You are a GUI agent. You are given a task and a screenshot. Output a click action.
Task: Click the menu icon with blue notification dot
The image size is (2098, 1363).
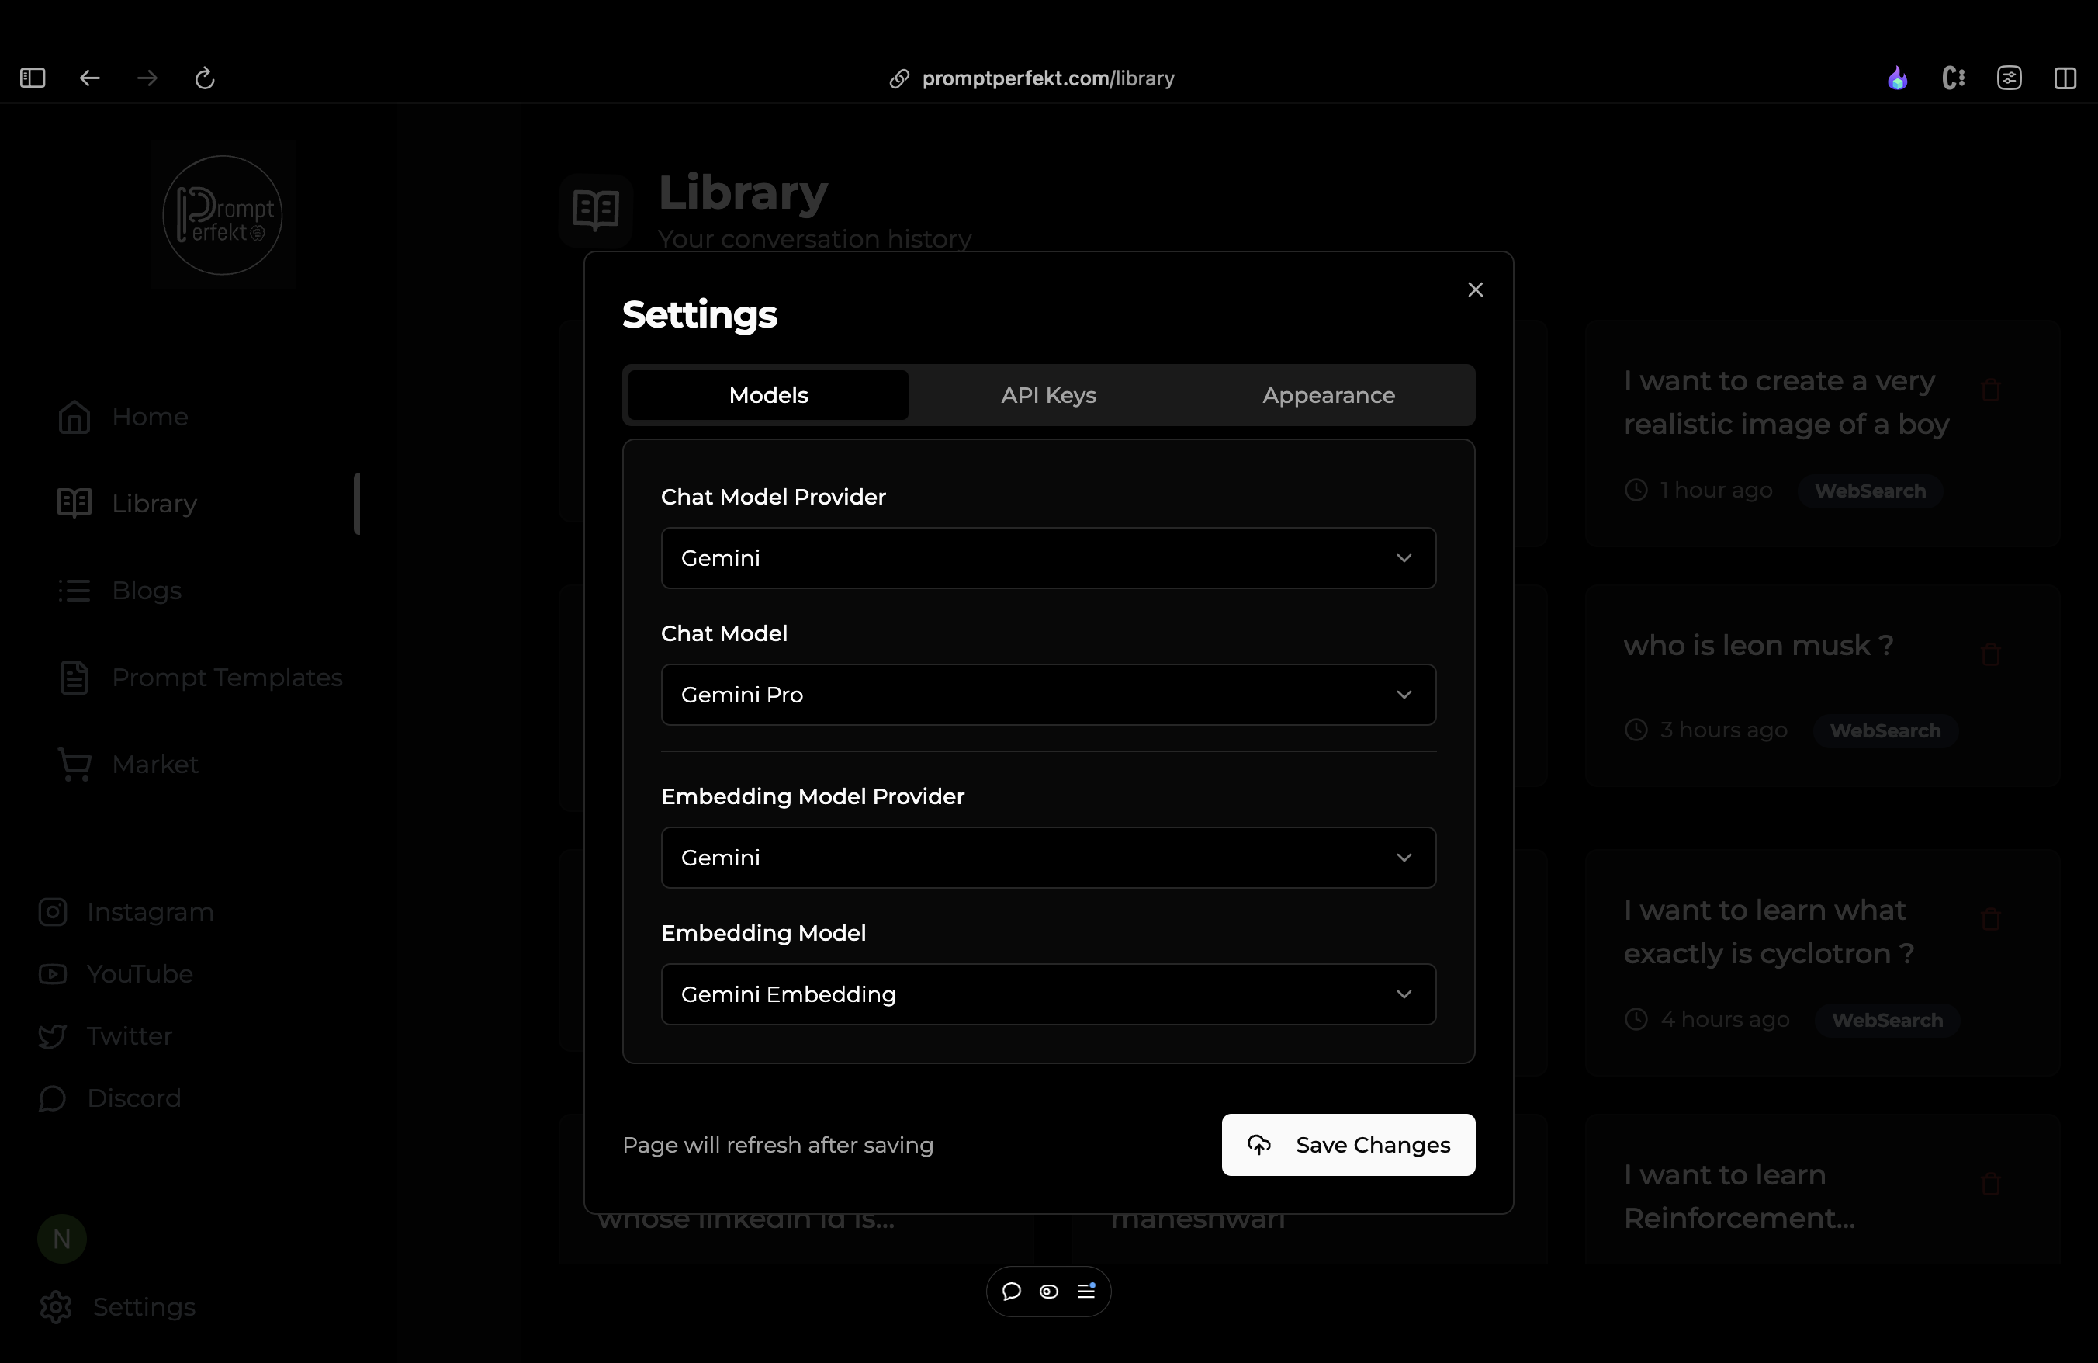(1087, 1291)
